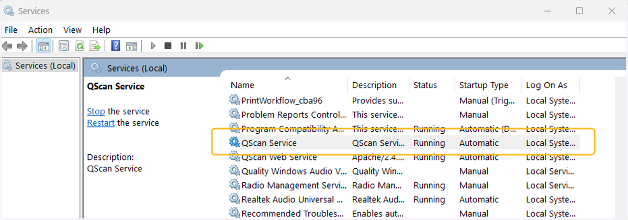Click Running status of QScan Service row

pos(429,143)
